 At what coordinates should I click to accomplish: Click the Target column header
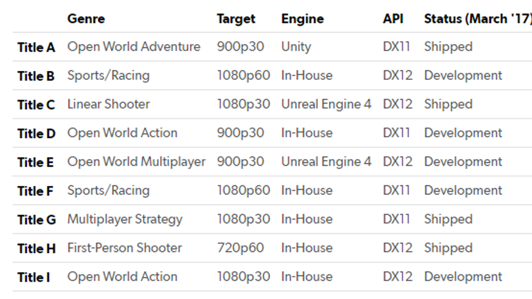[236, 19]
